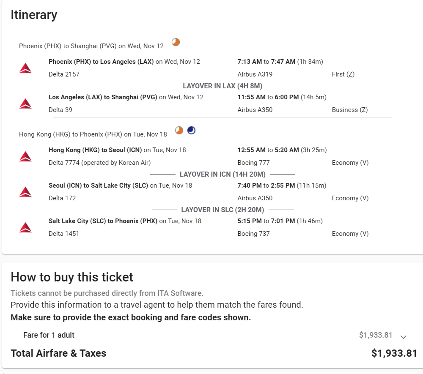
Task: Click the Itinerary heading
Action: click(34, 15)
